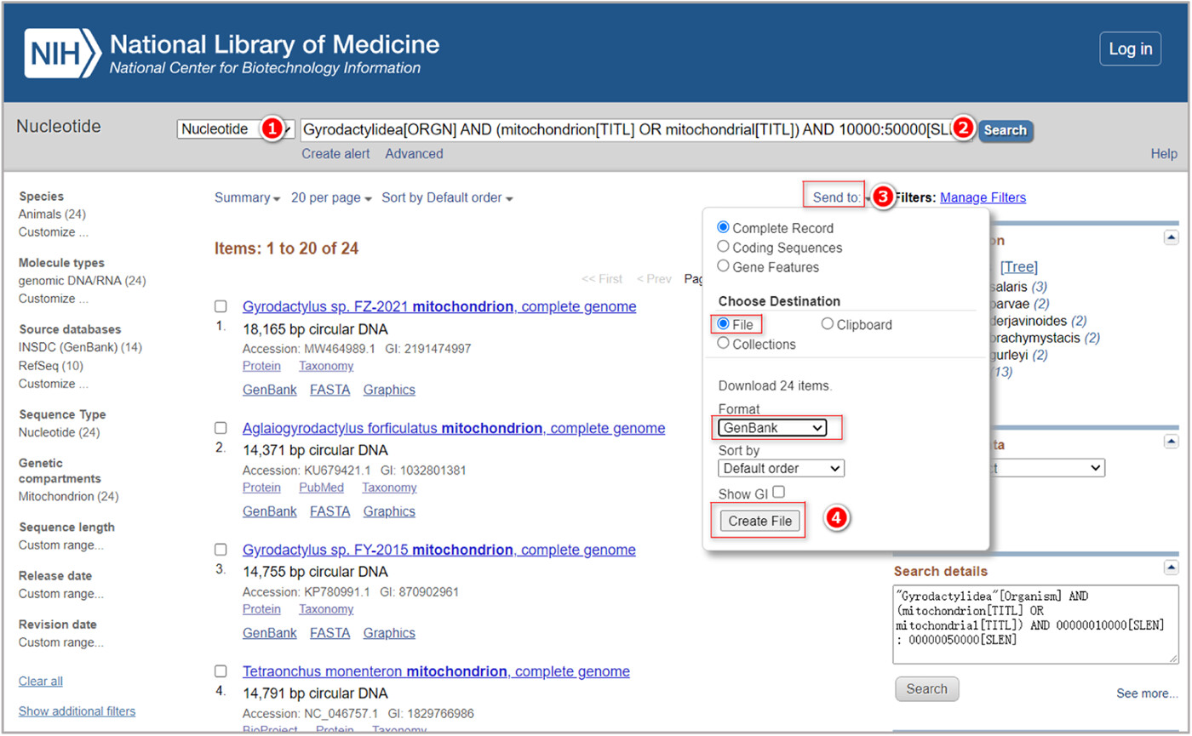Open the Advanced search link
1192x736 pixels.
point(414,154)
